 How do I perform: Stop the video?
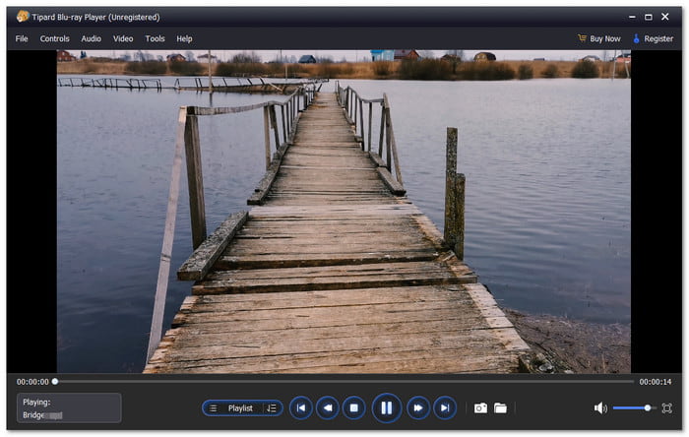point(355,407)
